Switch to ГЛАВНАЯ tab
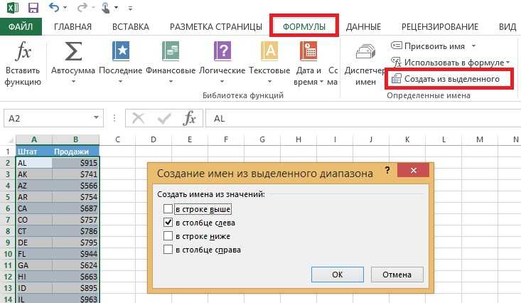 [x=72, y=26]
